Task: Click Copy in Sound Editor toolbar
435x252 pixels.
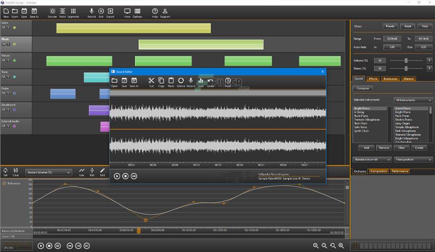Action: click(161, 82)
